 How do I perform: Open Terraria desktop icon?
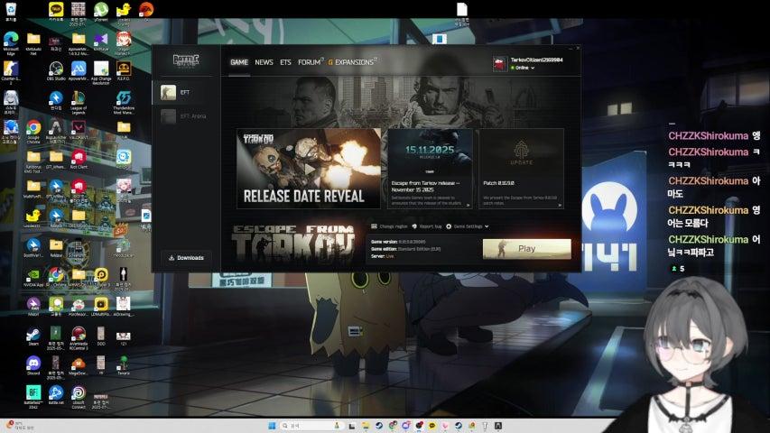pos(124,365)
